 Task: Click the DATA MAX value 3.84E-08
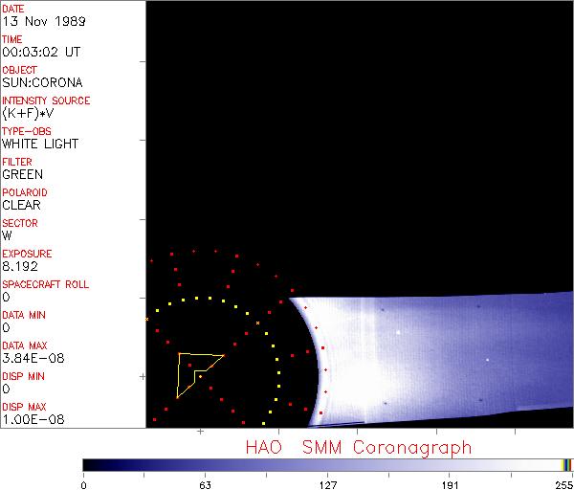tap(27, 358)
